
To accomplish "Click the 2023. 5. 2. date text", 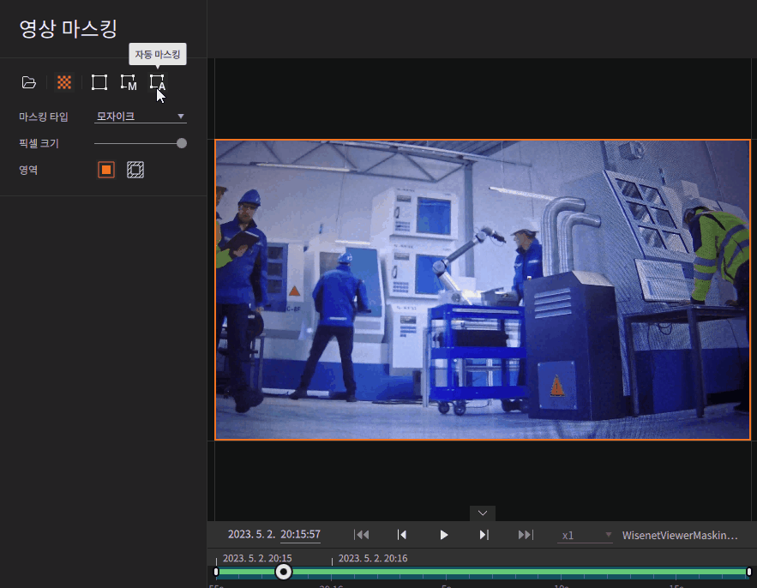I will point(251,534).
